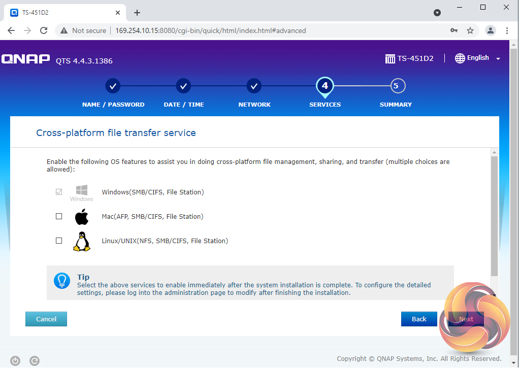Click the Linux penguin icon

pyautogui.click(x=81, y=241)
